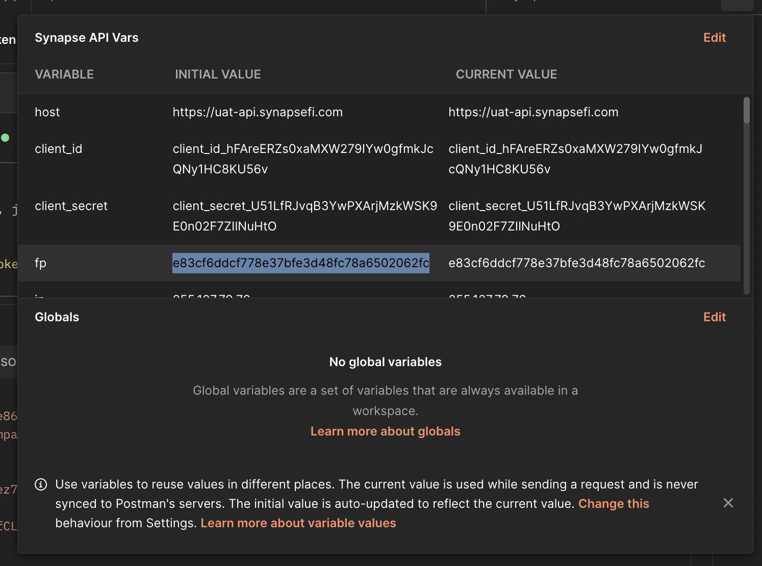The height and width of the screenshot is (566, 762).
Task: Click the client_secret initial value
Action: (305, 216)
